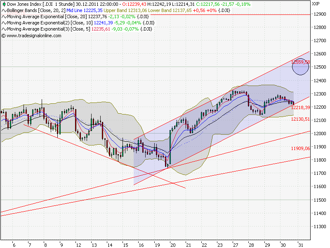Click the copyright symbol beside tradesignalonline.com
Image resolution: width=330 pixels, height=248 pixels.
click(x=5, y=36)
